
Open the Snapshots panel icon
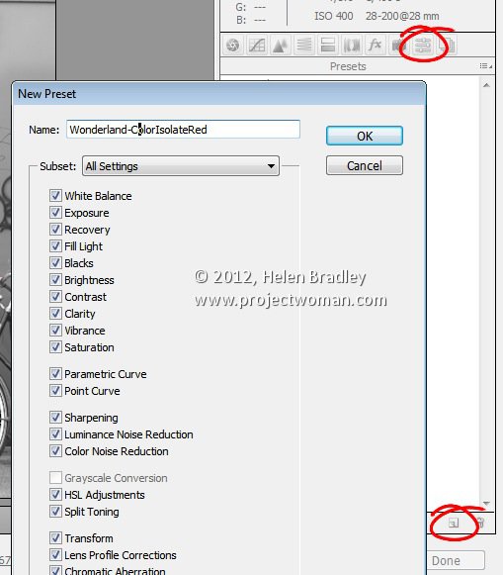(x=447, y=46)
